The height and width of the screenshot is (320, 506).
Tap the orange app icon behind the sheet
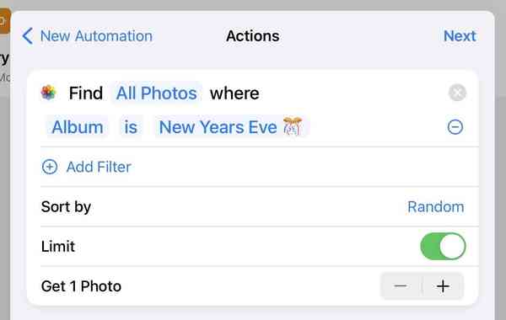pyautogui.click(x=5, y=21)
